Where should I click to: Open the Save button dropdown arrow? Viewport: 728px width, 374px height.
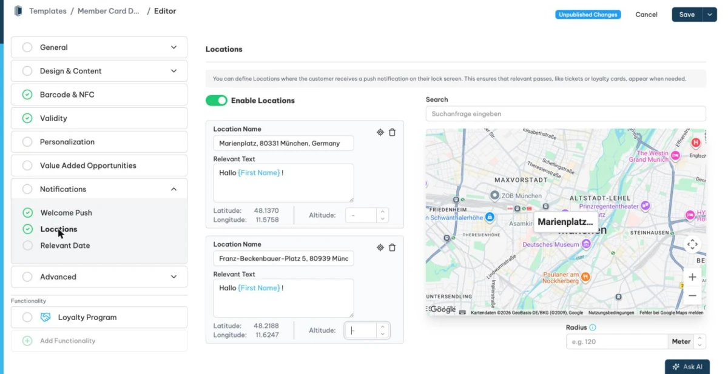click(x=710, y=15)
